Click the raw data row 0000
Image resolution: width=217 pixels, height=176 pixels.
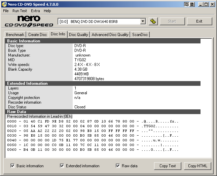93,121
